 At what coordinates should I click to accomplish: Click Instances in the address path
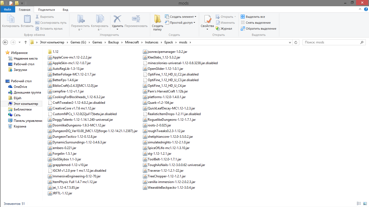point(152,42)
